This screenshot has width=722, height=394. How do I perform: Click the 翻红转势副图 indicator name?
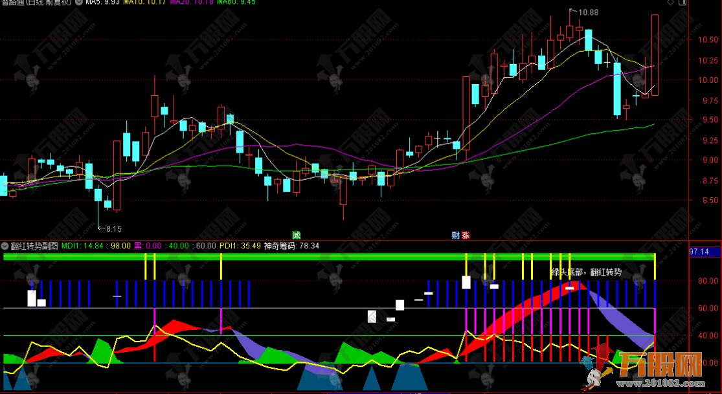pos(34,246)
